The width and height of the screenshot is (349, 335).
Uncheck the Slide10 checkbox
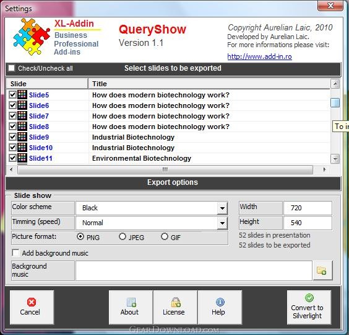(x=12, y=147)
